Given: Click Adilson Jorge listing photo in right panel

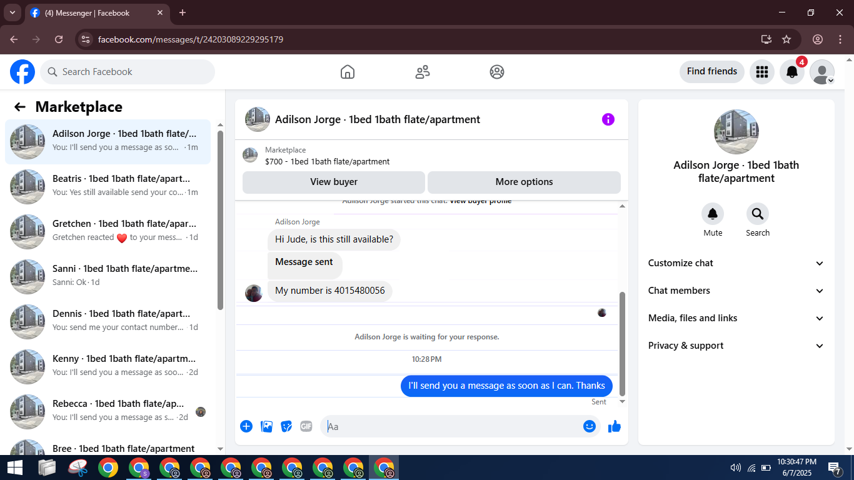Looking at the screenshot, I should point(736,132).
